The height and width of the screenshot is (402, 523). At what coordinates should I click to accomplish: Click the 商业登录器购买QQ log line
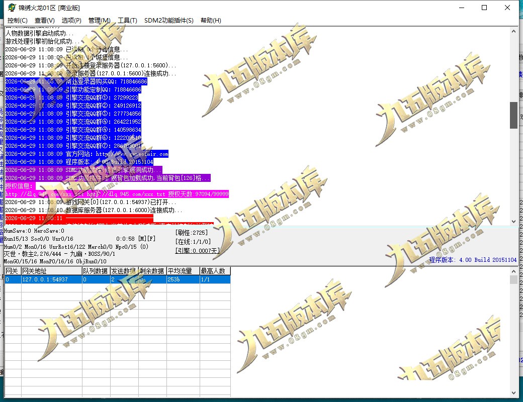click(x=76, y=81)
